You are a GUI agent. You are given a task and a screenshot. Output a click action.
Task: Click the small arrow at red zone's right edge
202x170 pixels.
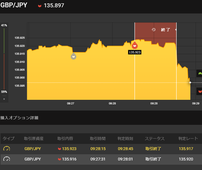click(x=176, y=29)
